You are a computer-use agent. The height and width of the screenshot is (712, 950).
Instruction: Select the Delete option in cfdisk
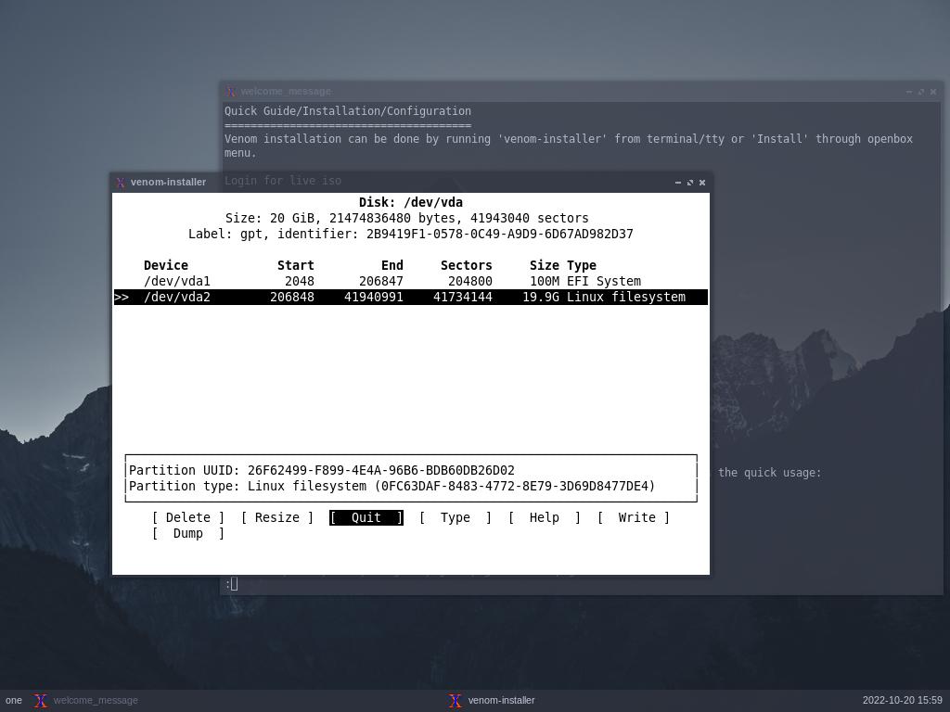187,517
